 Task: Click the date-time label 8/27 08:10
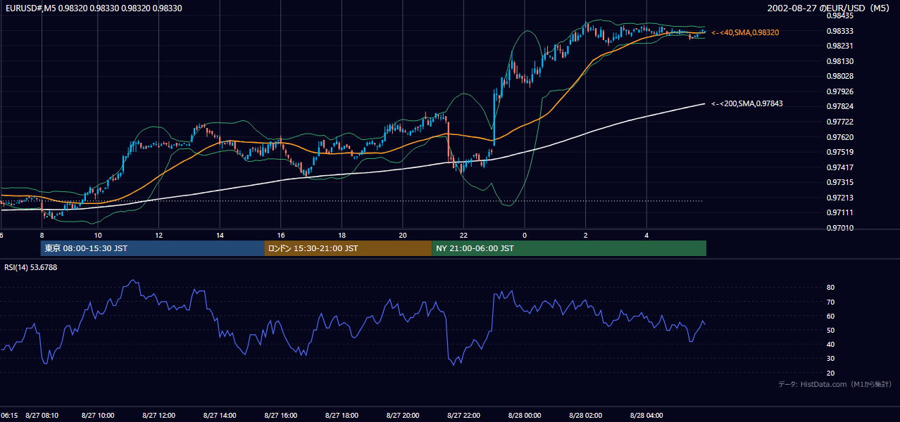coord(42,416)
